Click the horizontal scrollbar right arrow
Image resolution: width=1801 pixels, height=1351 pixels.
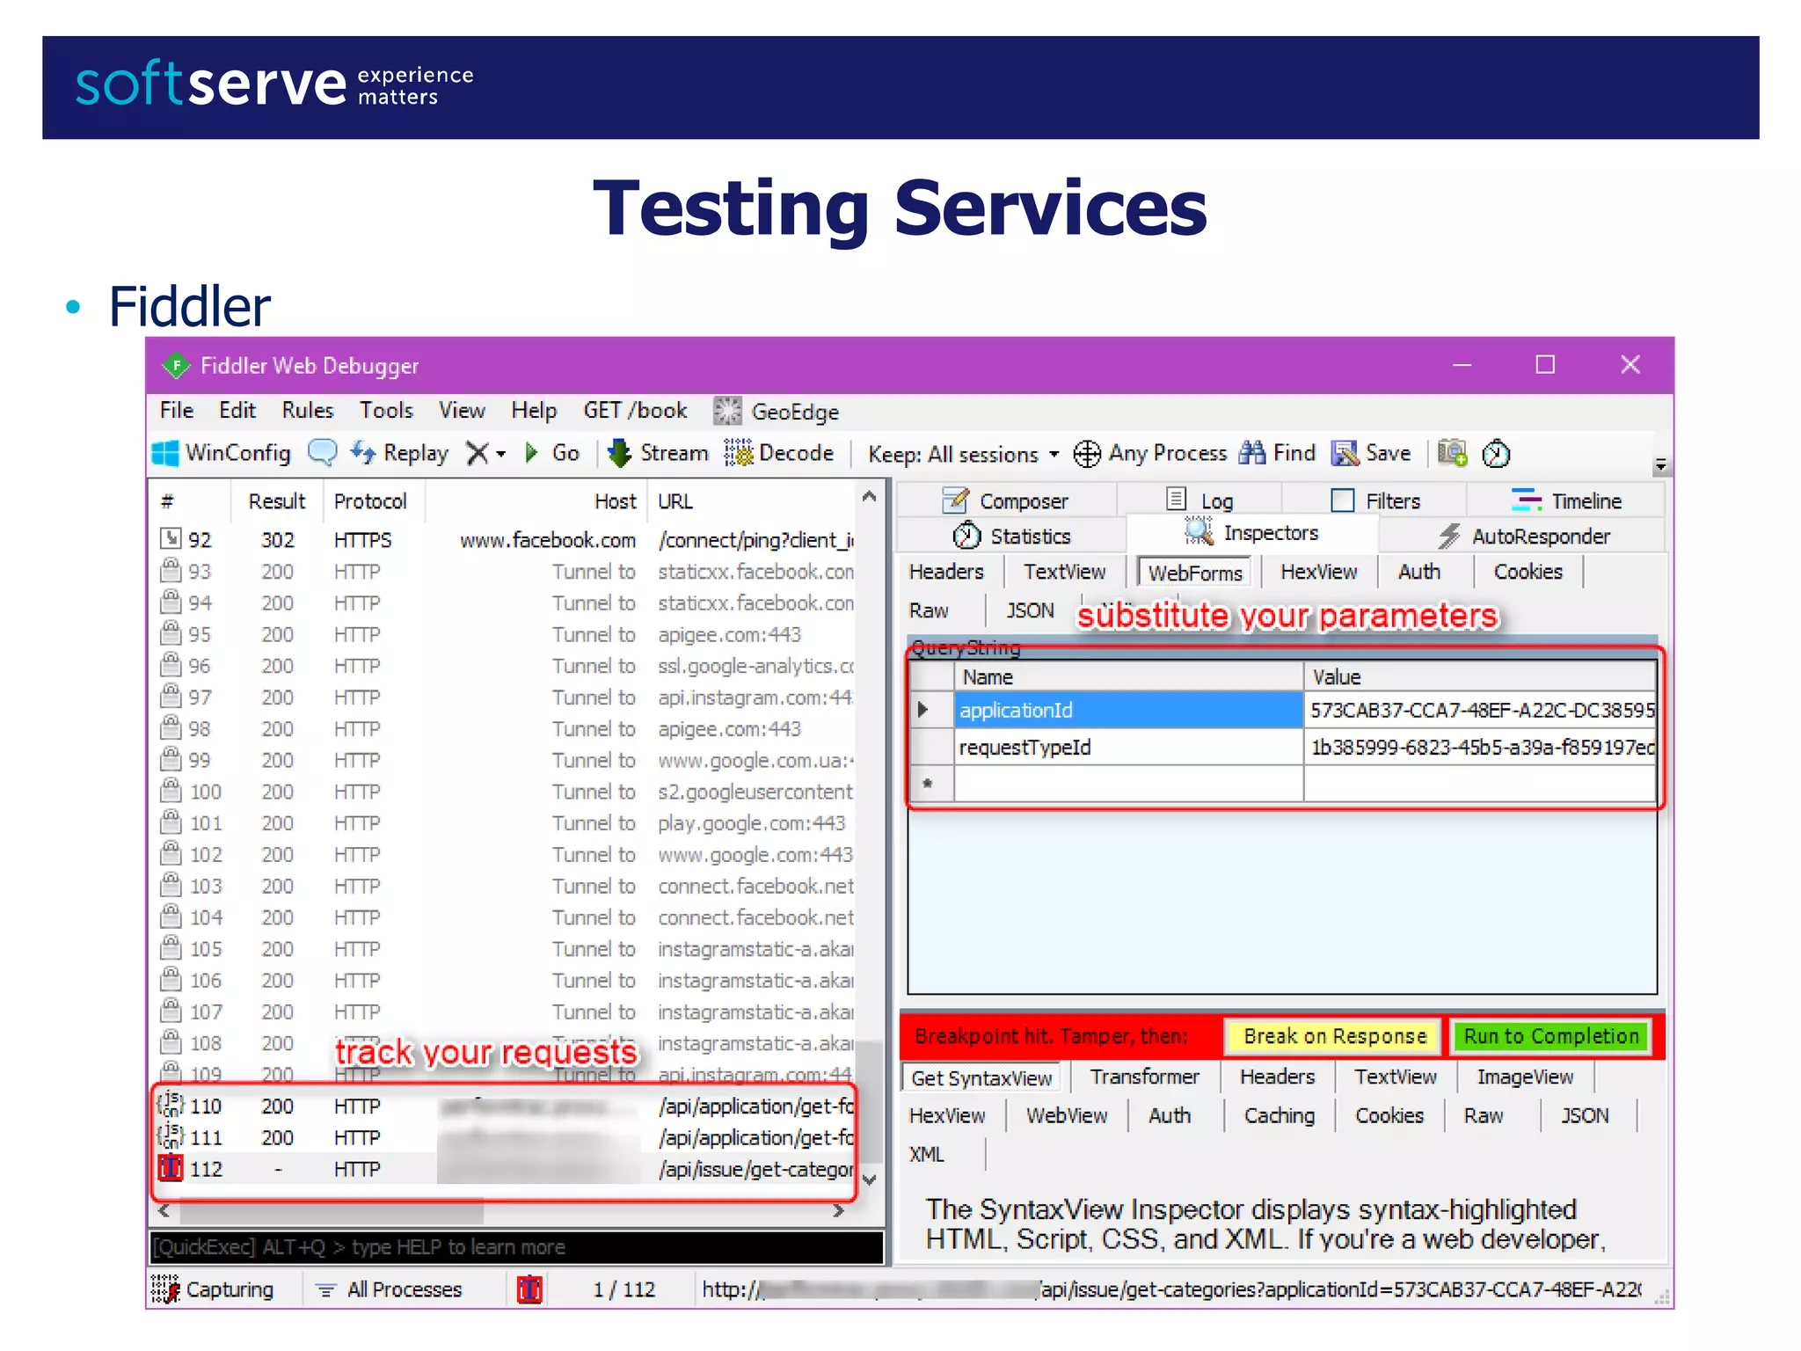(x=839, y=1211)
